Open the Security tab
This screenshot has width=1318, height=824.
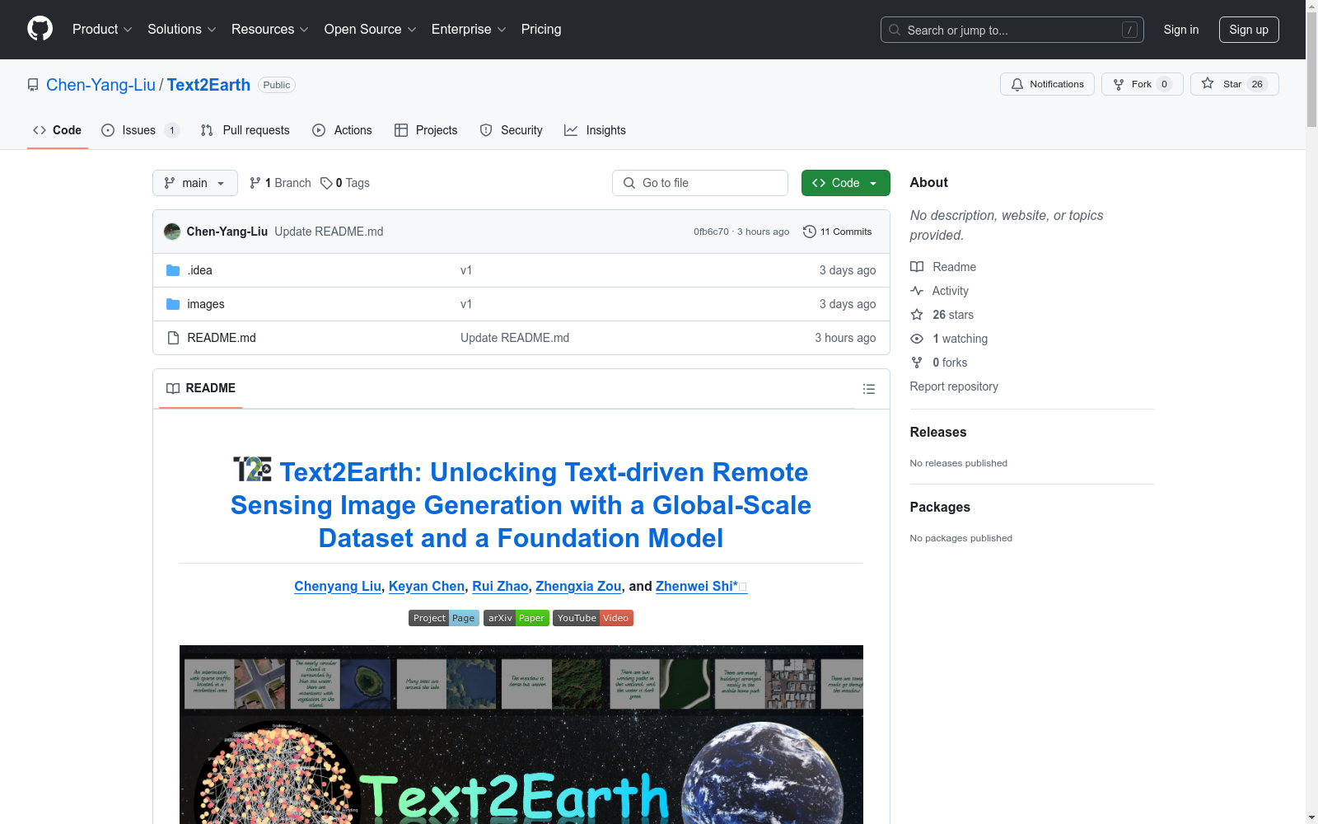point(512,130)
